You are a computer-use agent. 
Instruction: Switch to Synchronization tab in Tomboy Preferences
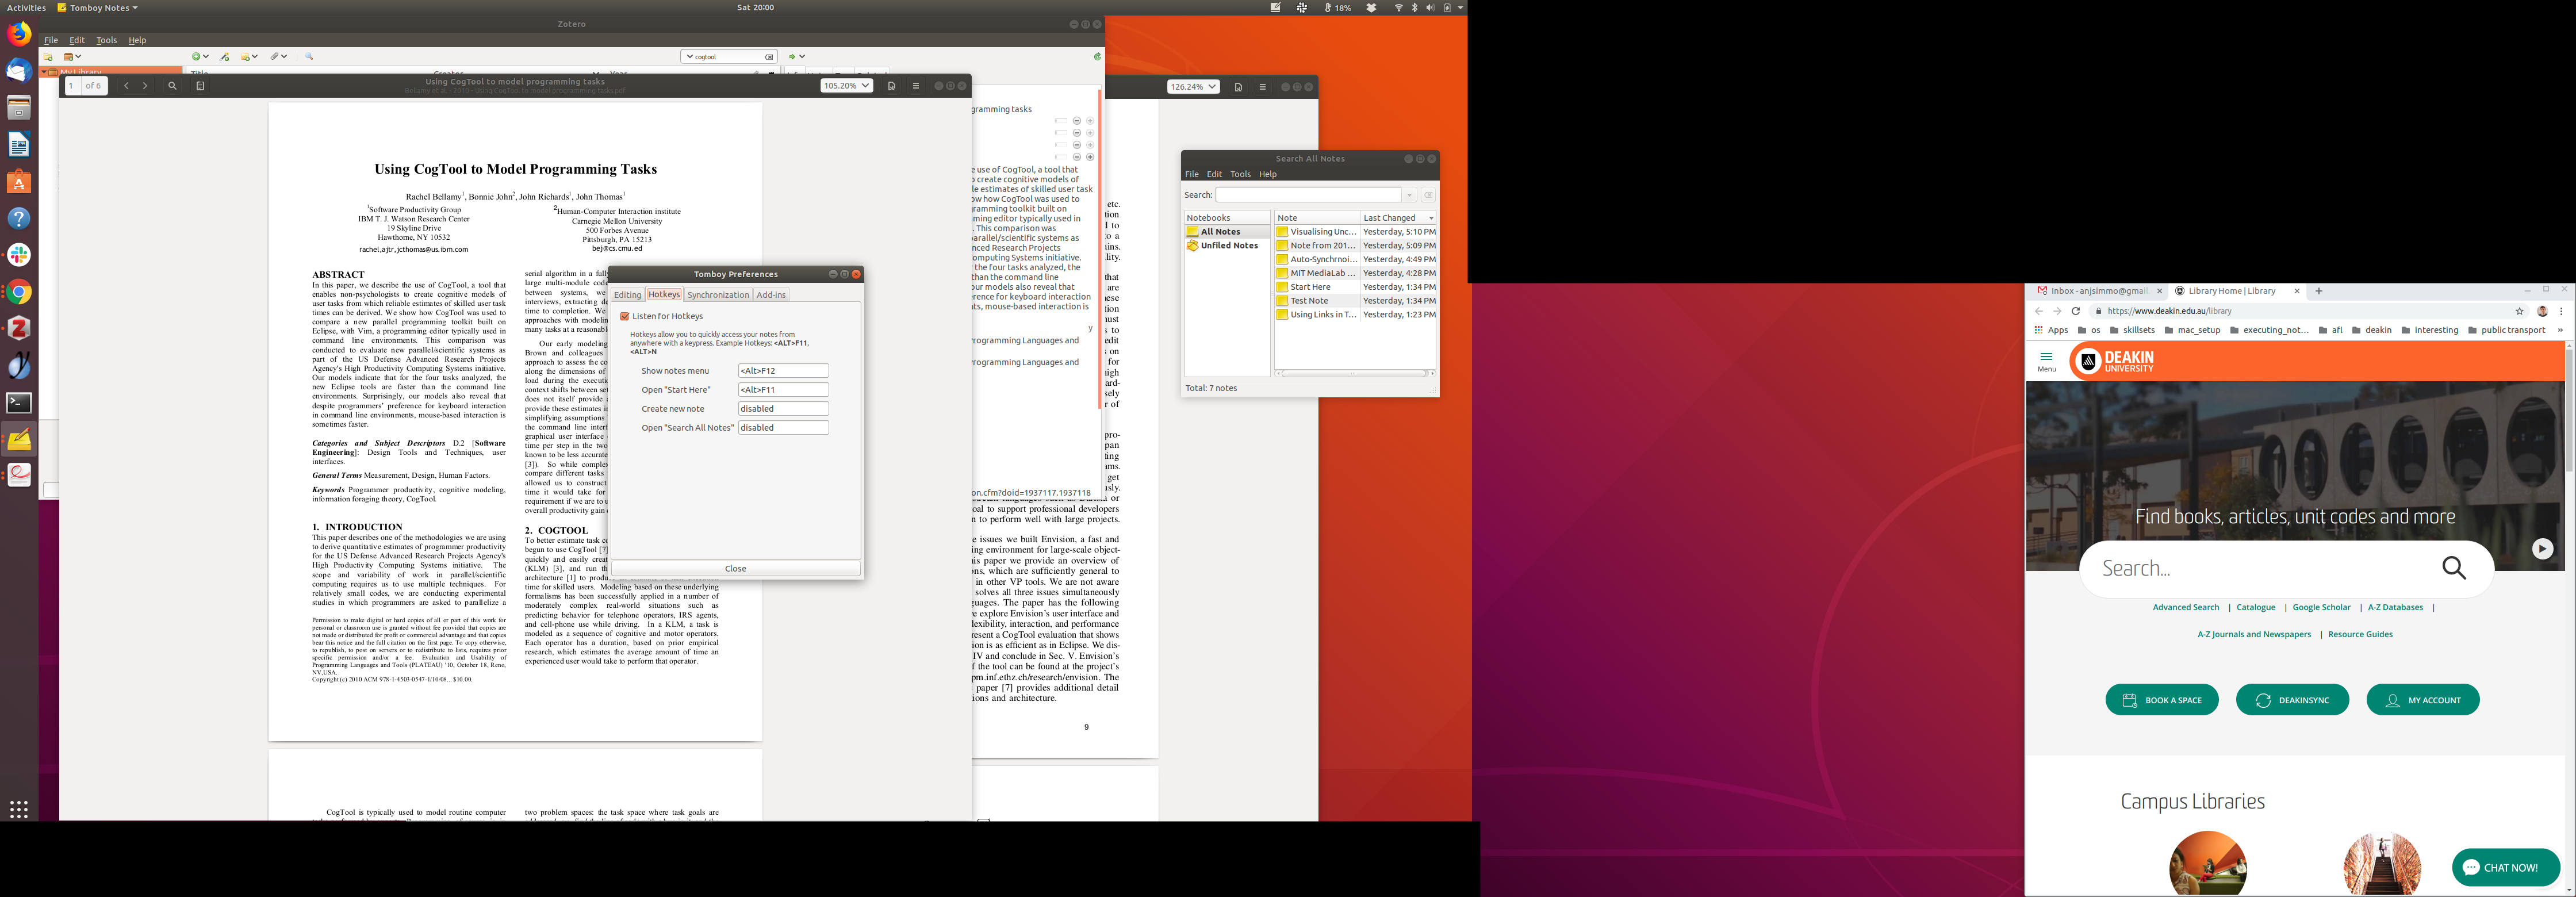coord(717,295)
